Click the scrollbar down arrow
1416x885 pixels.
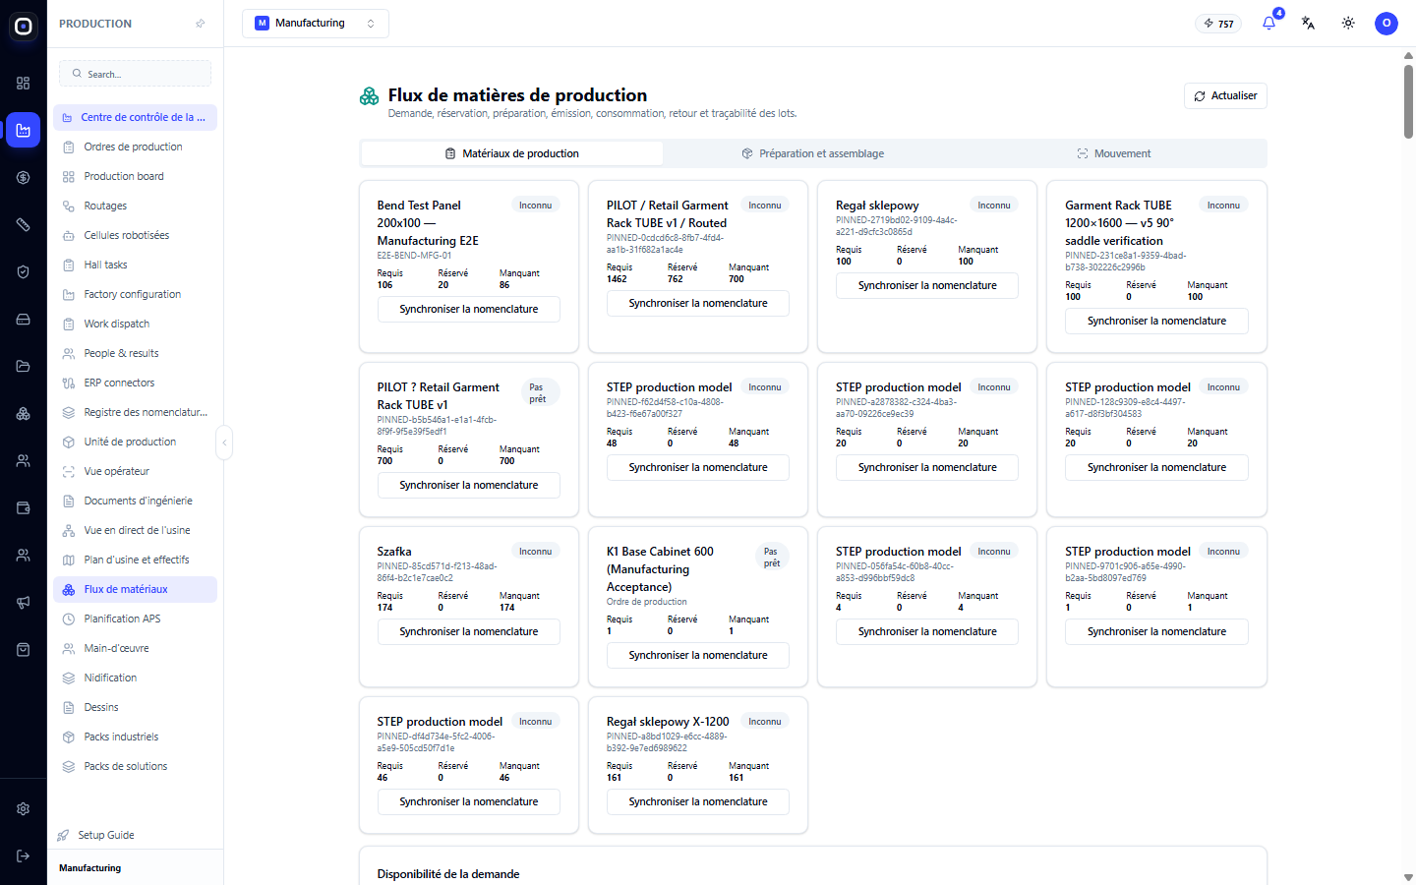point(1408,877)
